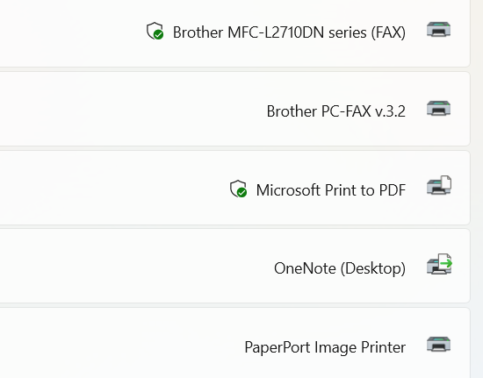
Task: Click empty area of Brother PC-FAX card
Action: pos(123,109)
